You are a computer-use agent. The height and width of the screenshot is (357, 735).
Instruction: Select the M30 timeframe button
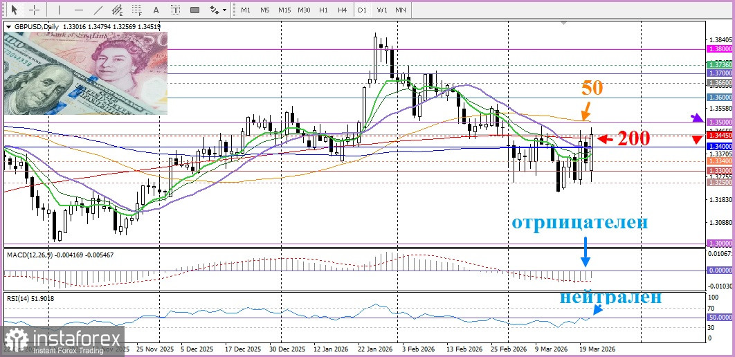(304, 10)
